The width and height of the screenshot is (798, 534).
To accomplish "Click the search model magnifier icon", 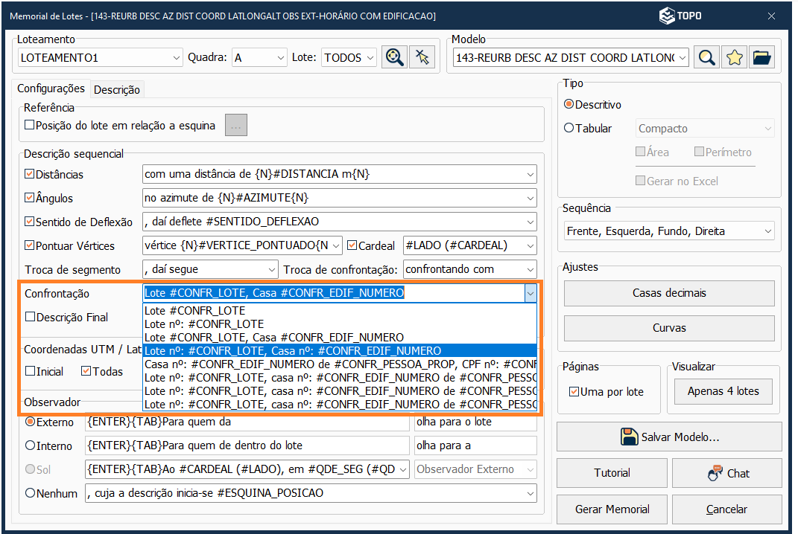I will click(x=707, y=57).
